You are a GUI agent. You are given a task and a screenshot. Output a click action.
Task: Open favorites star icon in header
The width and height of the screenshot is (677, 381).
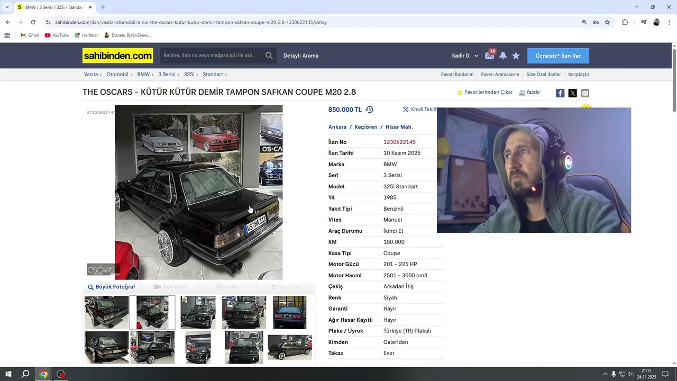point(516,56)
